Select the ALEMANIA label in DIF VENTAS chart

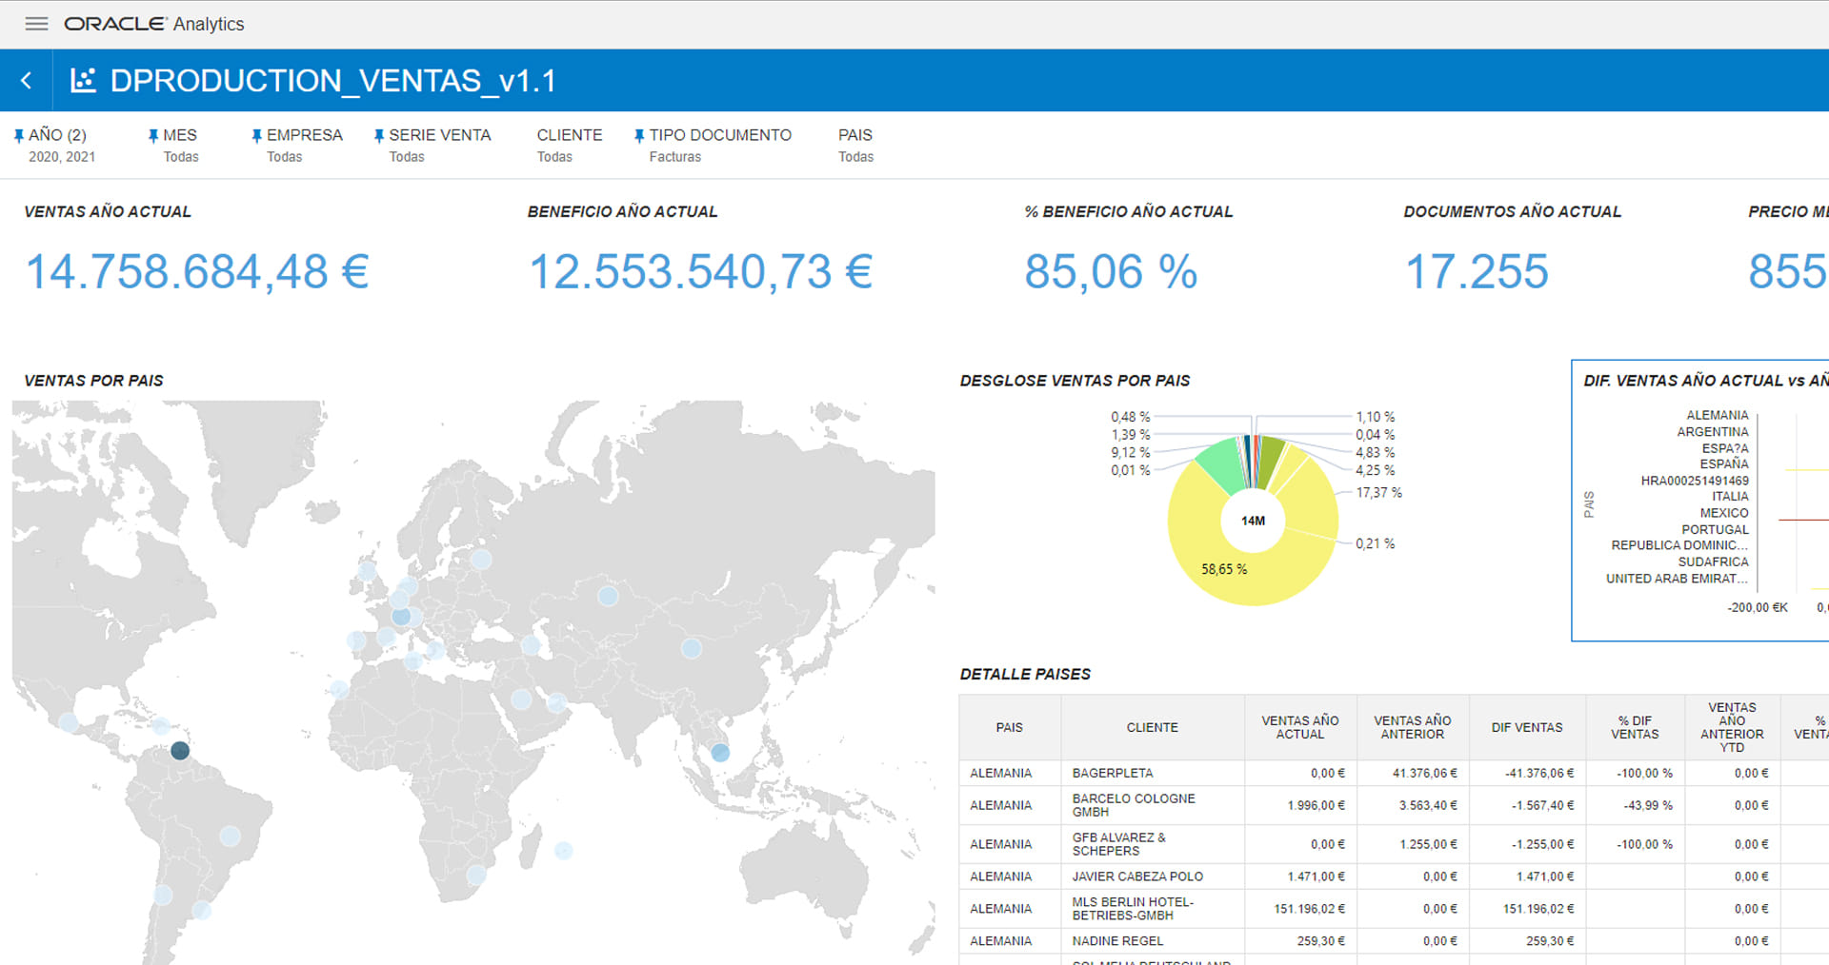point(1716,414)
